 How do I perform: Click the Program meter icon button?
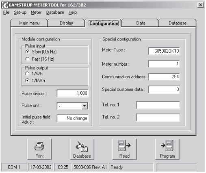click(x=167, y=150)
